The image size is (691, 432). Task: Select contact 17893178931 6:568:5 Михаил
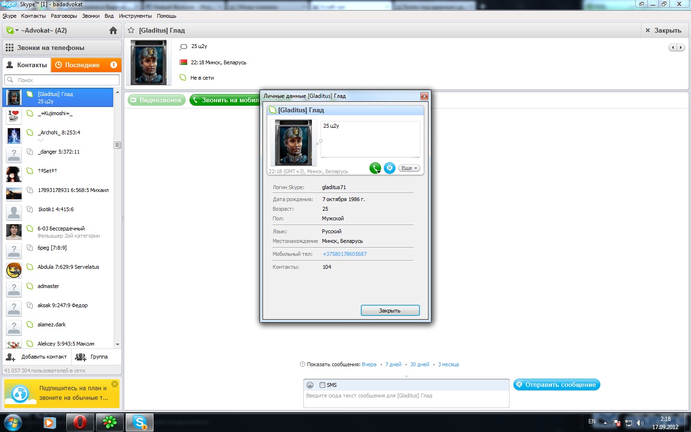click(58, 193)
